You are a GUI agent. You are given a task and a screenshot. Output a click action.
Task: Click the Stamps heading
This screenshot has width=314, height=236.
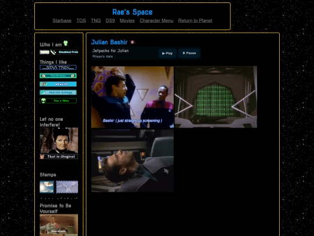48,175
